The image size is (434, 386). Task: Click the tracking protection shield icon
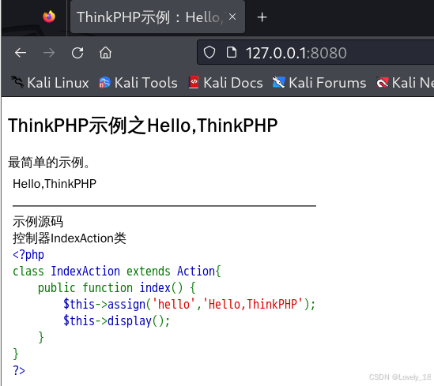(209, 52)
